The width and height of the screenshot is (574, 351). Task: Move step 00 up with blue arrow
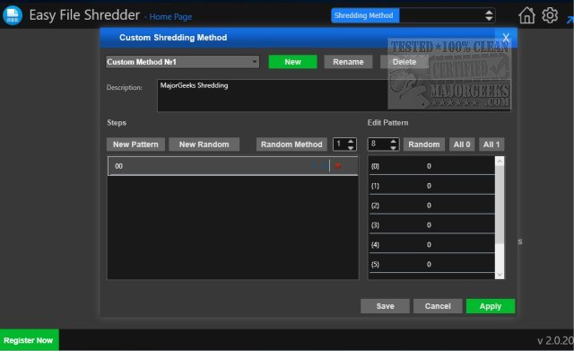click(x=314, y=166)
